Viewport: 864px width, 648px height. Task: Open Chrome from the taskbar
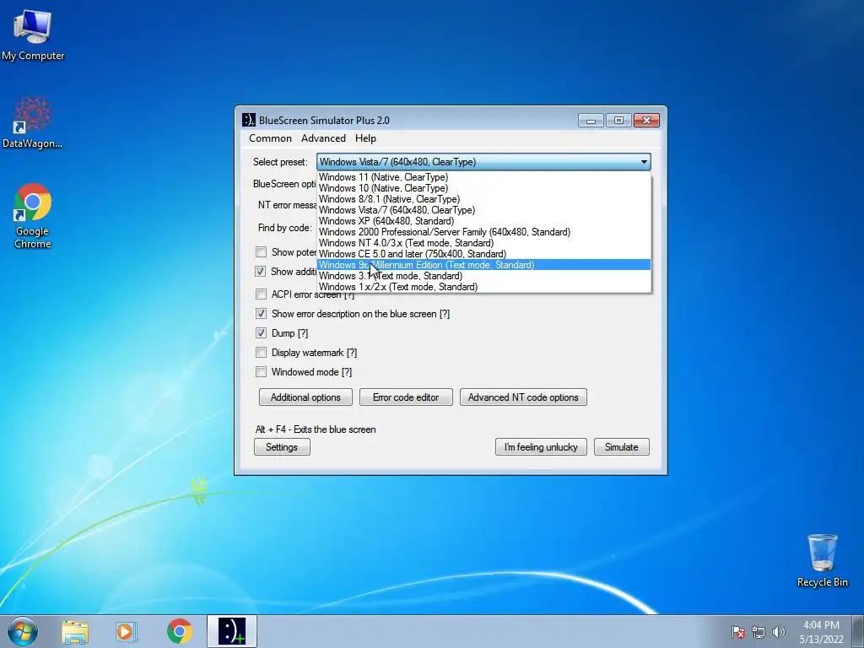[x=180, y=631]
